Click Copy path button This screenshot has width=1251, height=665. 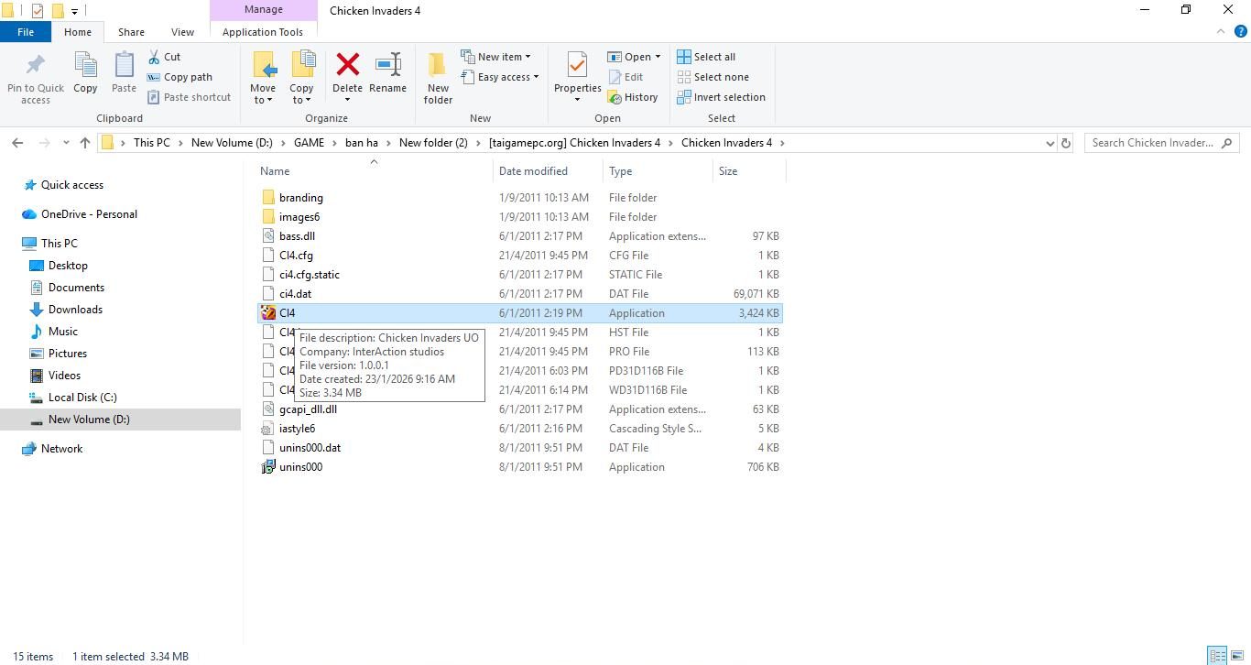179,77
